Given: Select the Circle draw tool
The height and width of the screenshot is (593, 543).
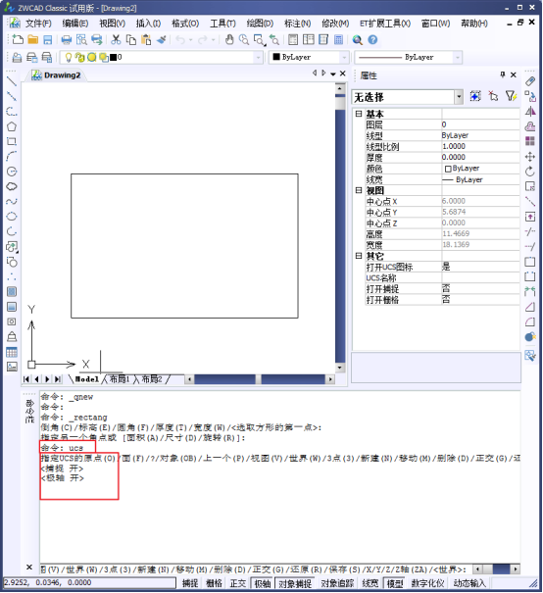Looking at the screenshot, I should 12,172.
